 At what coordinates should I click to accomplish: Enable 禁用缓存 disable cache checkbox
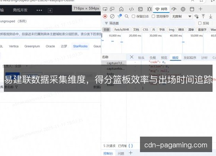tap(153, 16)
